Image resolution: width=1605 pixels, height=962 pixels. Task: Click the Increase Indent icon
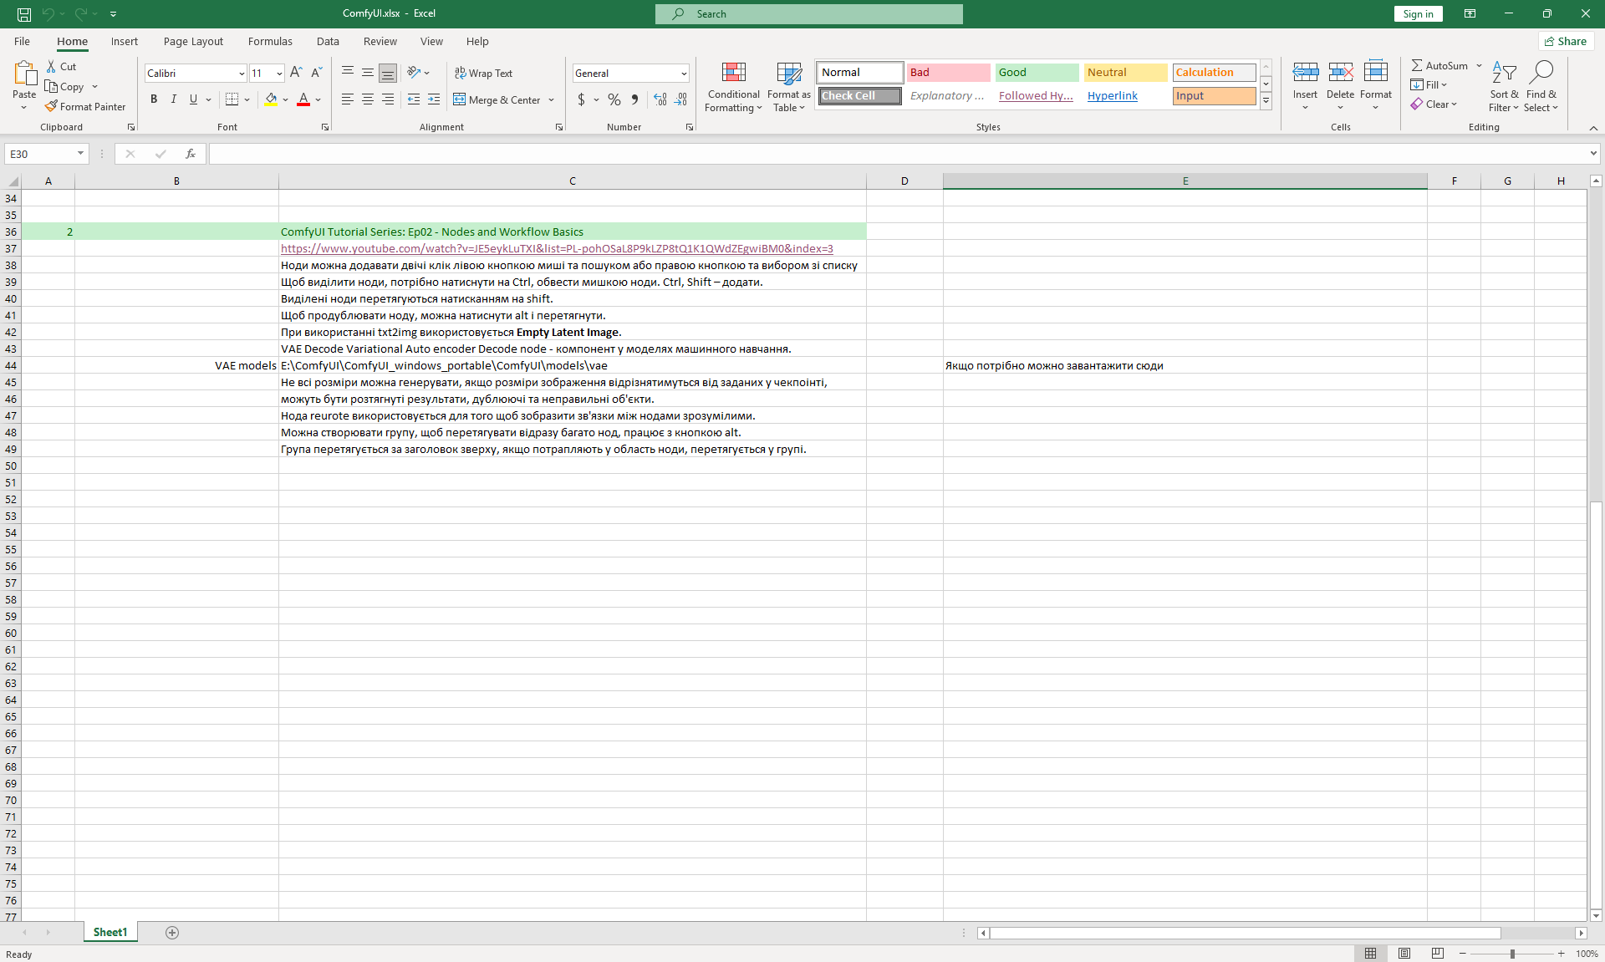(x=433, y=99)
